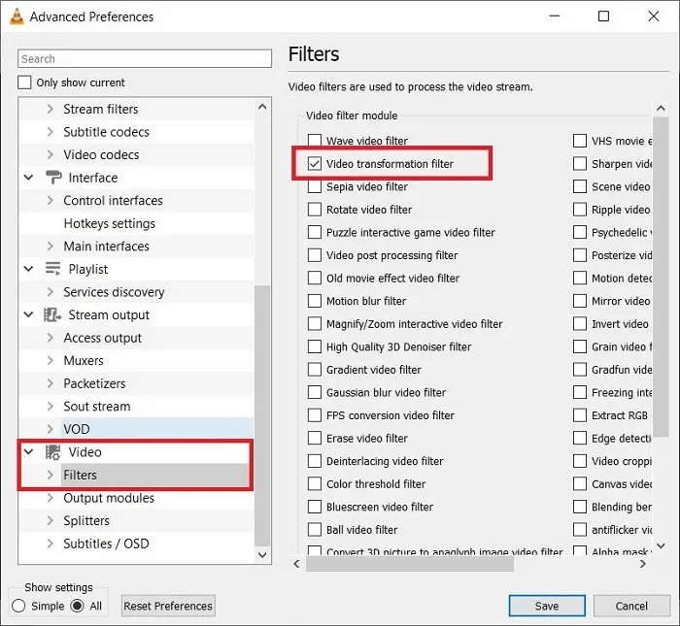Click into the Search field
This screenshot has height=626, width=680.
coord(145,58)
